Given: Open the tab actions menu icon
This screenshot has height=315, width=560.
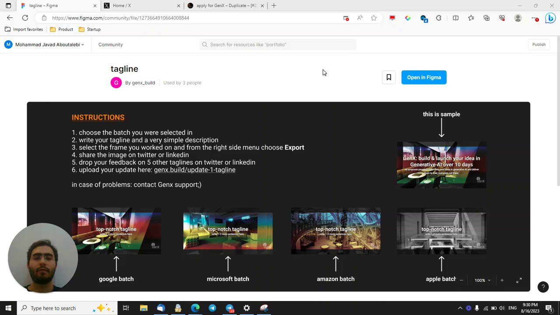Looking at the screenshot, I should (x=8, y=6).
